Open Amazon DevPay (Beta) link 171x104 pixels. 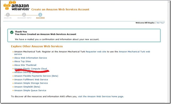tap(26, 72)
